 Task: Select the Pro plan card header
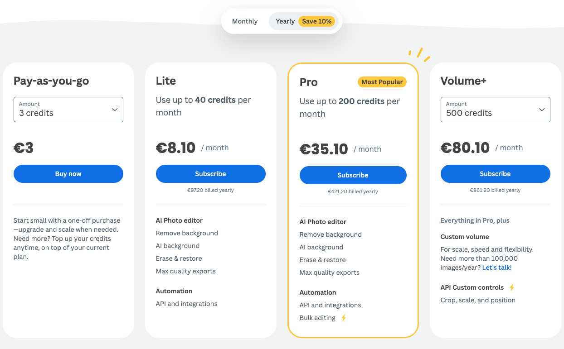coord(308,82)
